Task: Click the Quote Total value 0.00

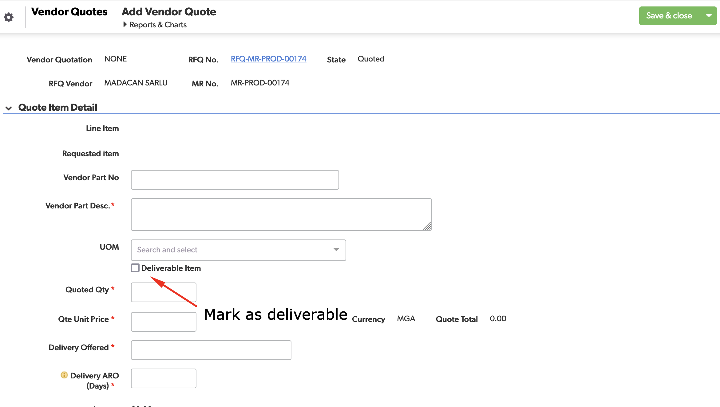Action: click(498, 318)
